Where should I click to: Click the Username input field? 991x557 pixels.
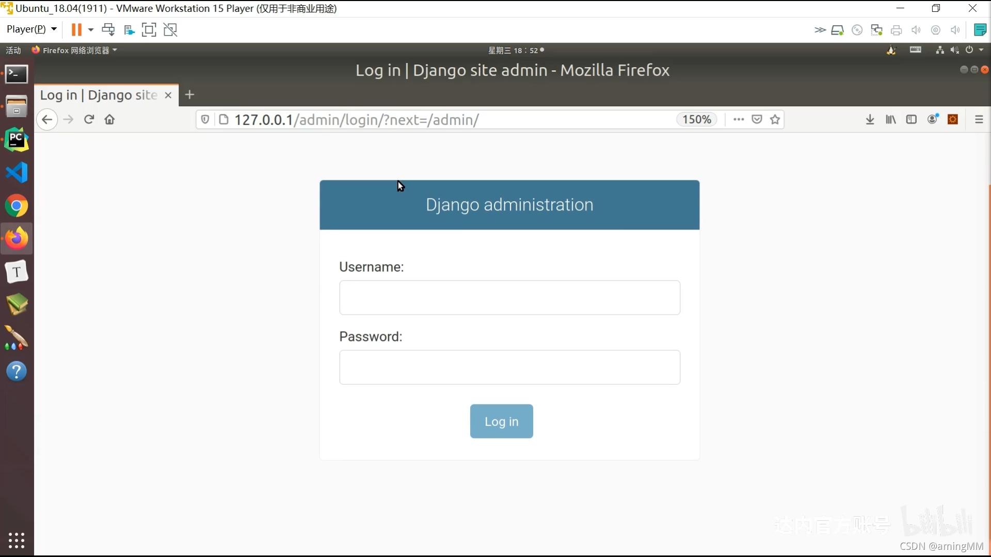(x=509, y=298)
